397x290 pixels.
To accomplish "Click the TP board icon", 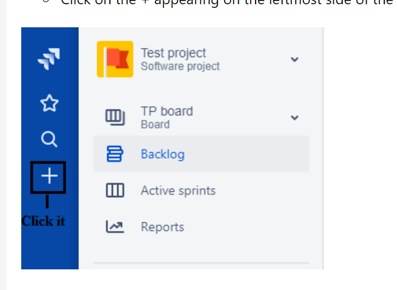I will (115, 116).
